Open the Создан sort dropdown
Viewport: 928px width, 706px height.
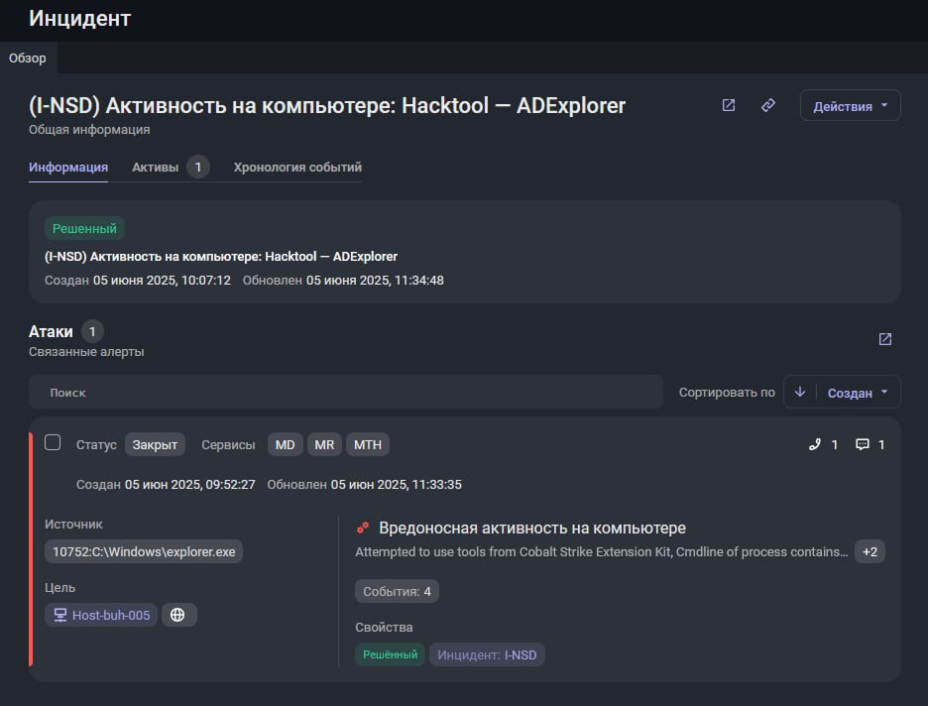(858, 393)
